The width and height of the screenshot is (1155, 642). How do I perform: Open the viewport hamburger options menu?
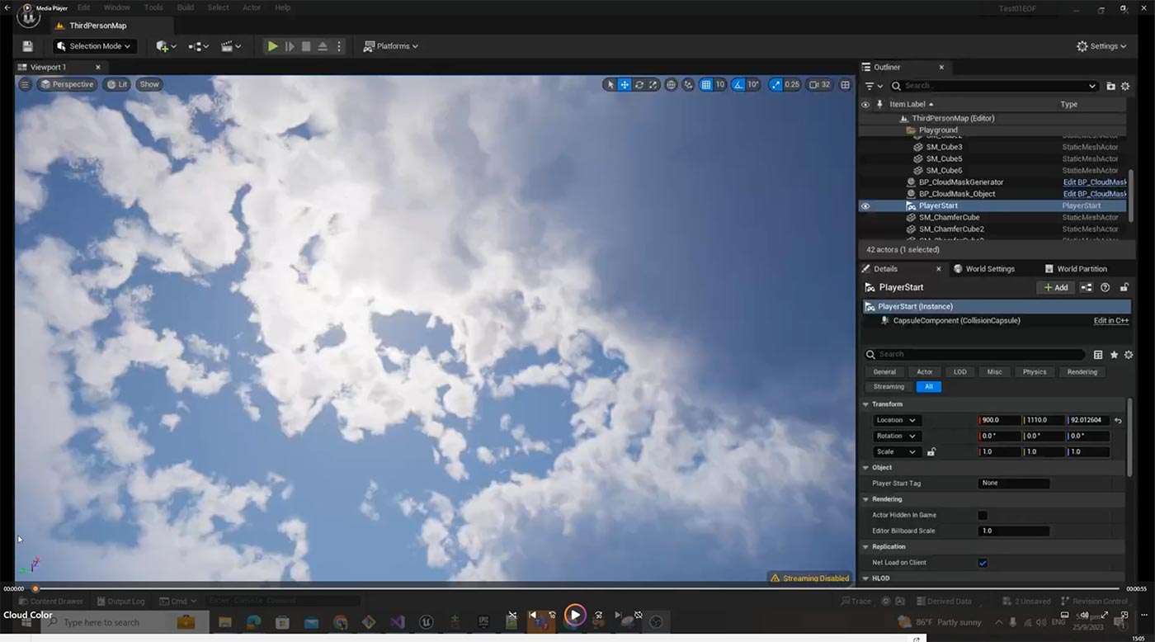point(25,84)
